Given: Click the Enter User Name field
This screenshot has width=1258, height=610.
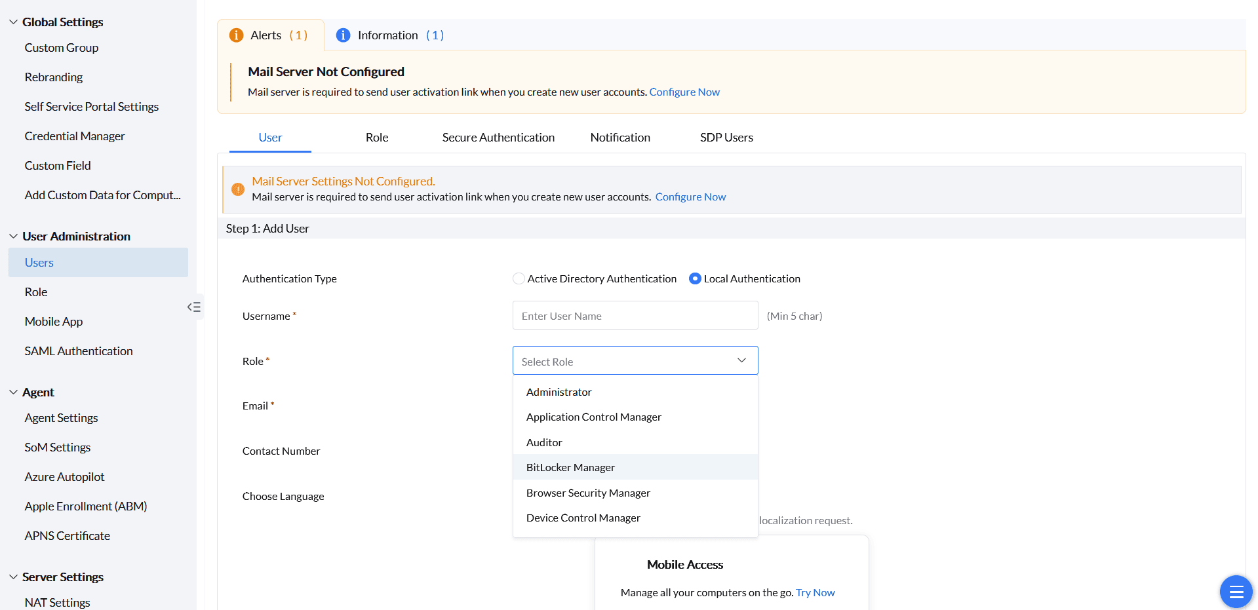Looking at the screenshot, I should coord(635,316).
